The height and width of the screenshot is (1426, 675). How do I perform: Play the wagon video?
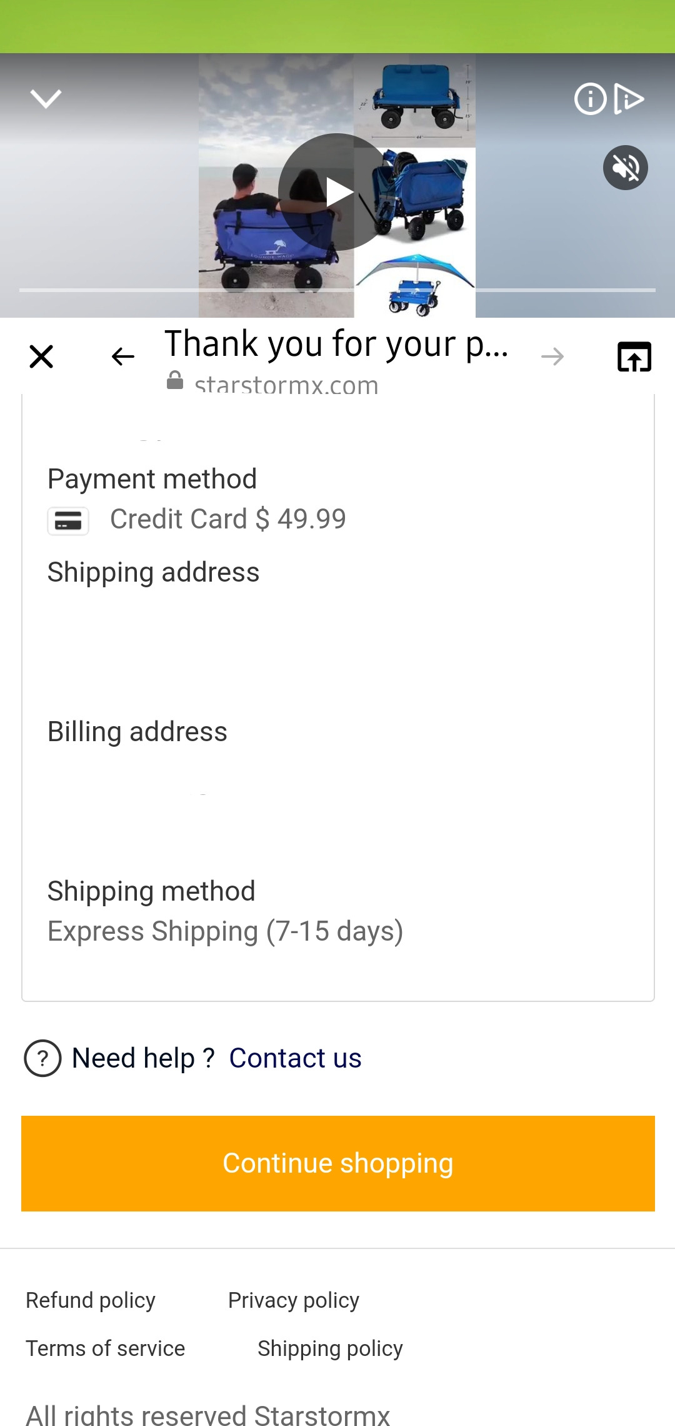[x=337, y=192]
